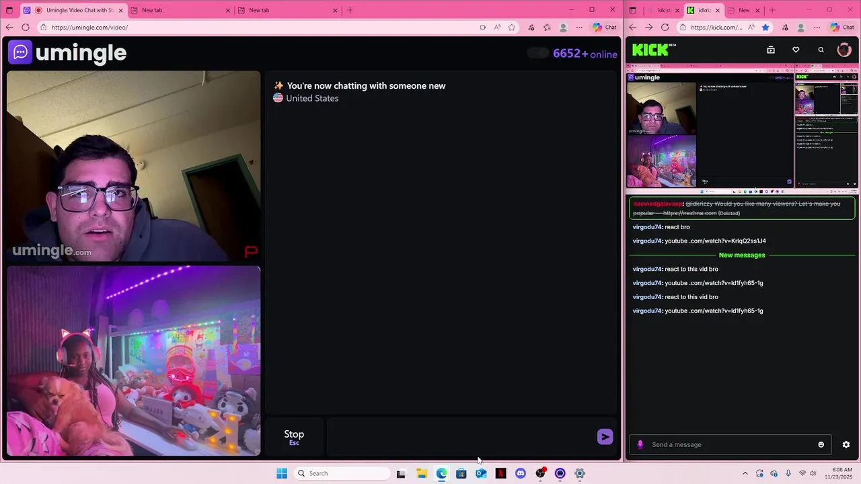Click the Stop button in Umingle
Viewport: 861px width, 484px height.
(x=294, y=437)
